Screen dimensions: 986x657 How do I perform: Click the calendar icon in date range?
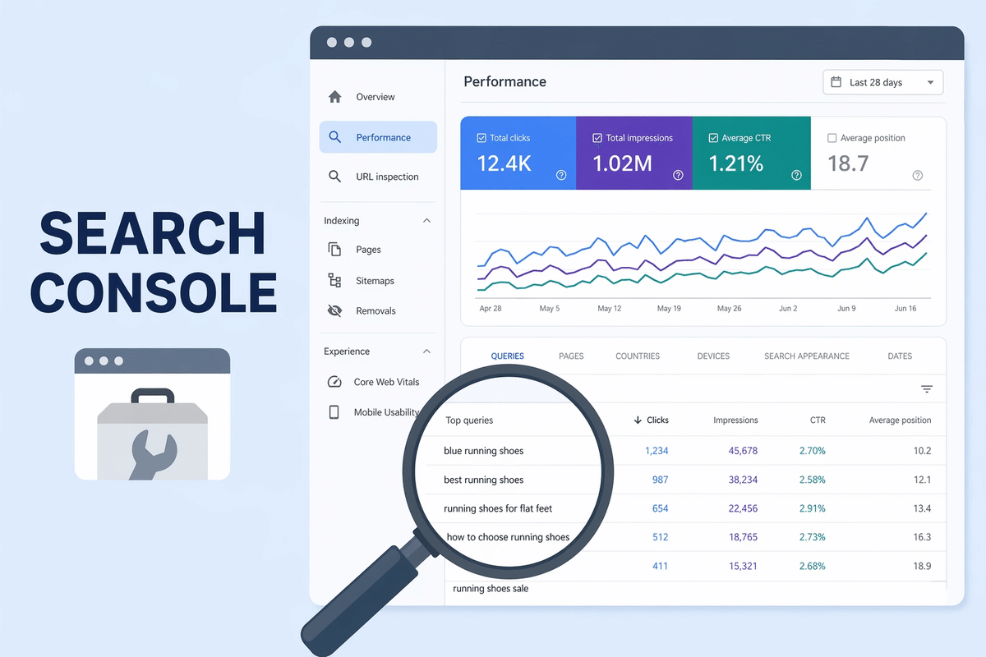click(x=836, y=82)
